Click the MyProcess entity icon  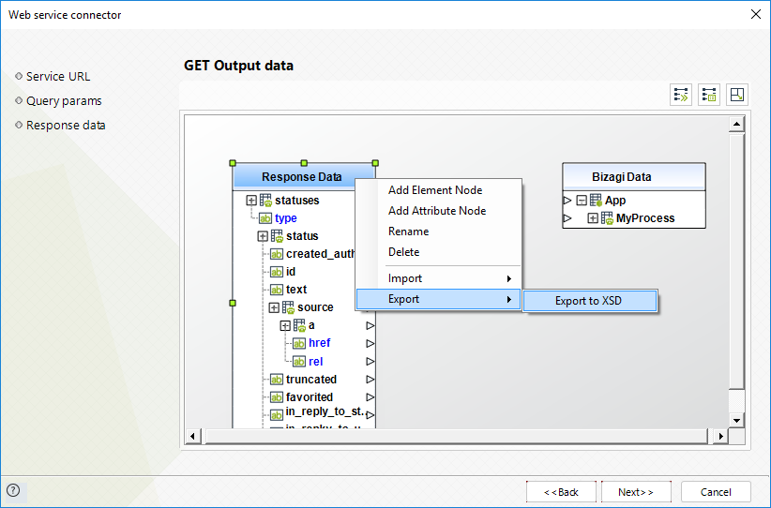[x=607, y=218]
